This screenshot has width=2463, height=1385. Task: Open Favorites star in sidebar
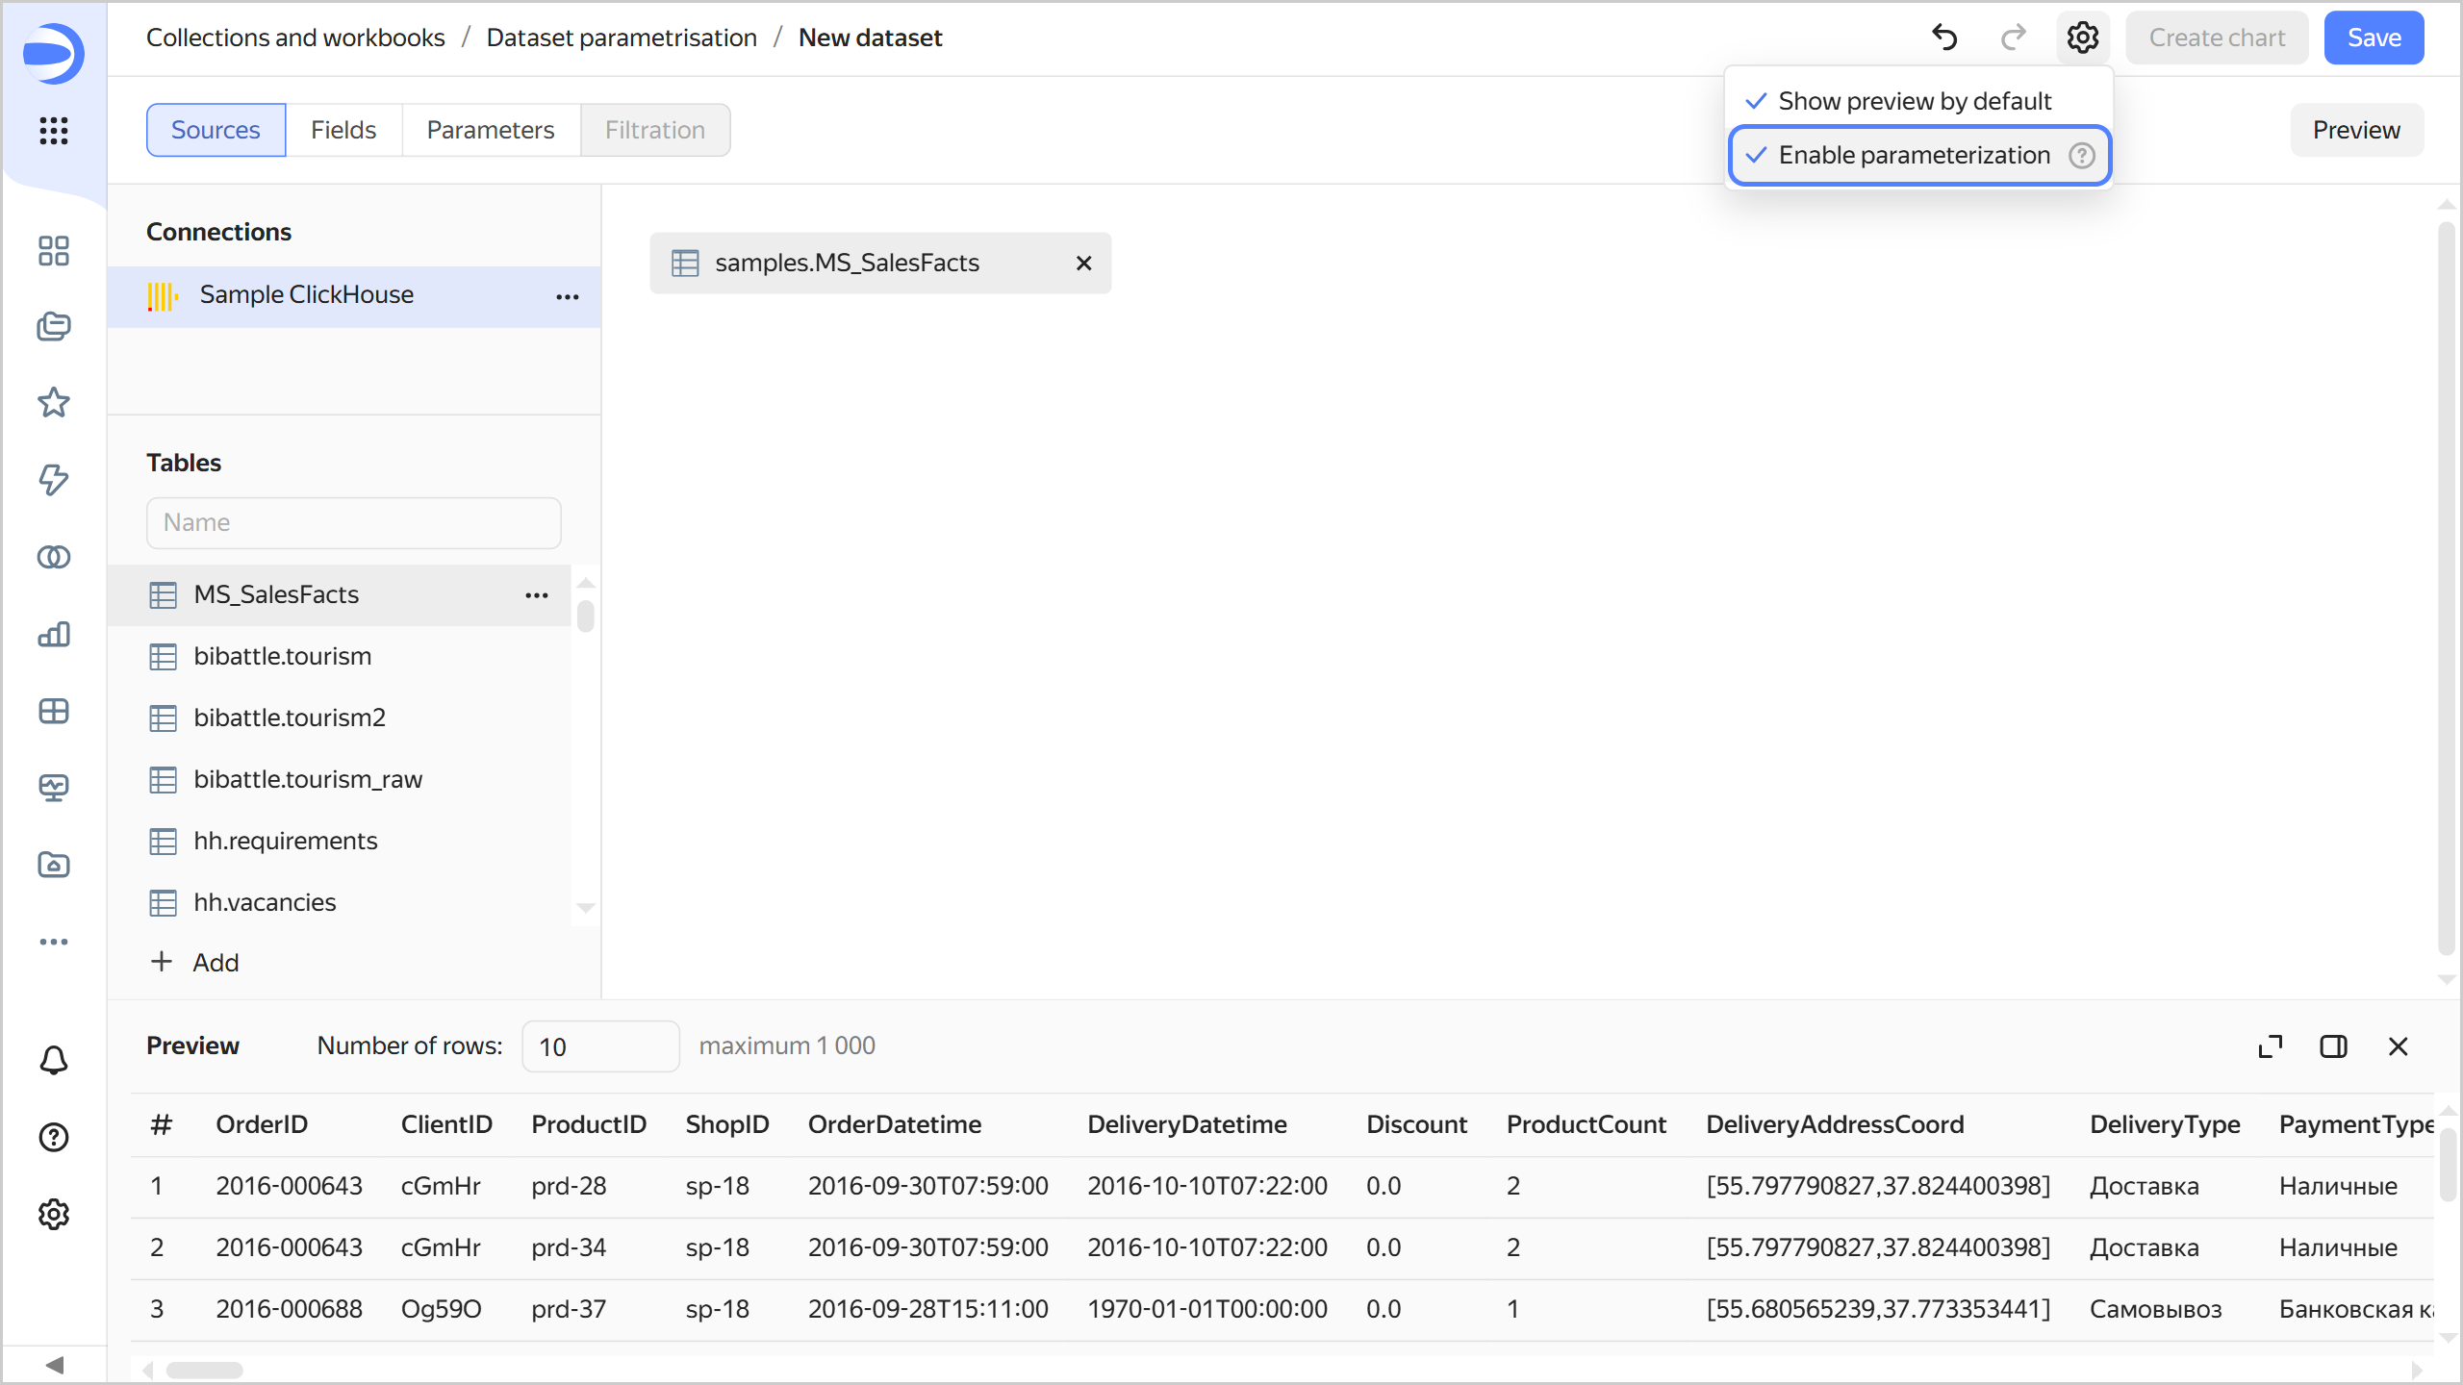tap(54, 402)
